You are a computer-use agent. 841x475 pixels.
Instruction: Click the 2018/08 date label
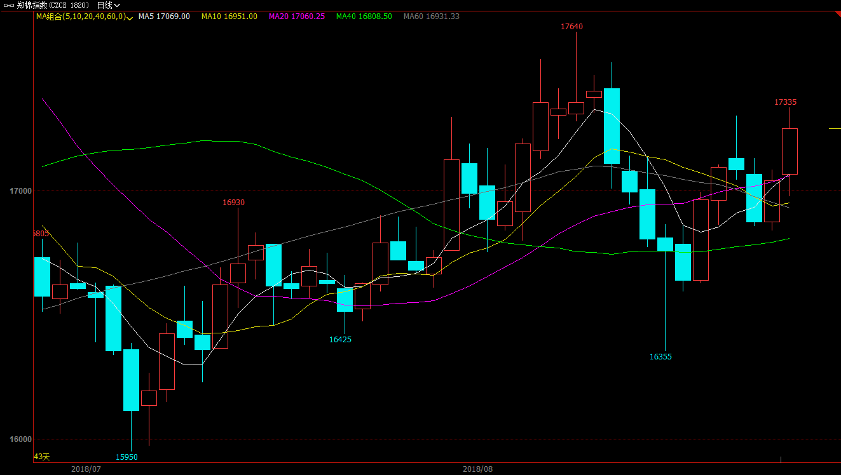[477, 469]
